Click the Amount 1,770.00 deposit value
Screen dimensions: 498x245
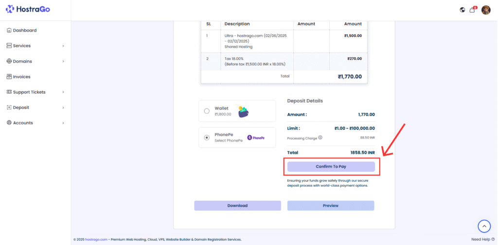tap(366, 115)
